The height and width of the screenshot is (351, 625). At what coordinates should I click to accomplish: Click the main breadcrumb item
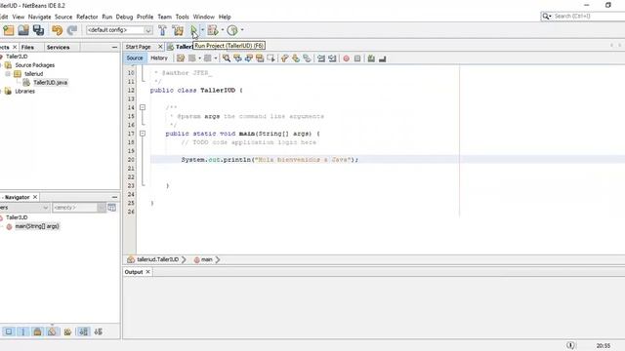pyautogui.click(x=206, y=259)
